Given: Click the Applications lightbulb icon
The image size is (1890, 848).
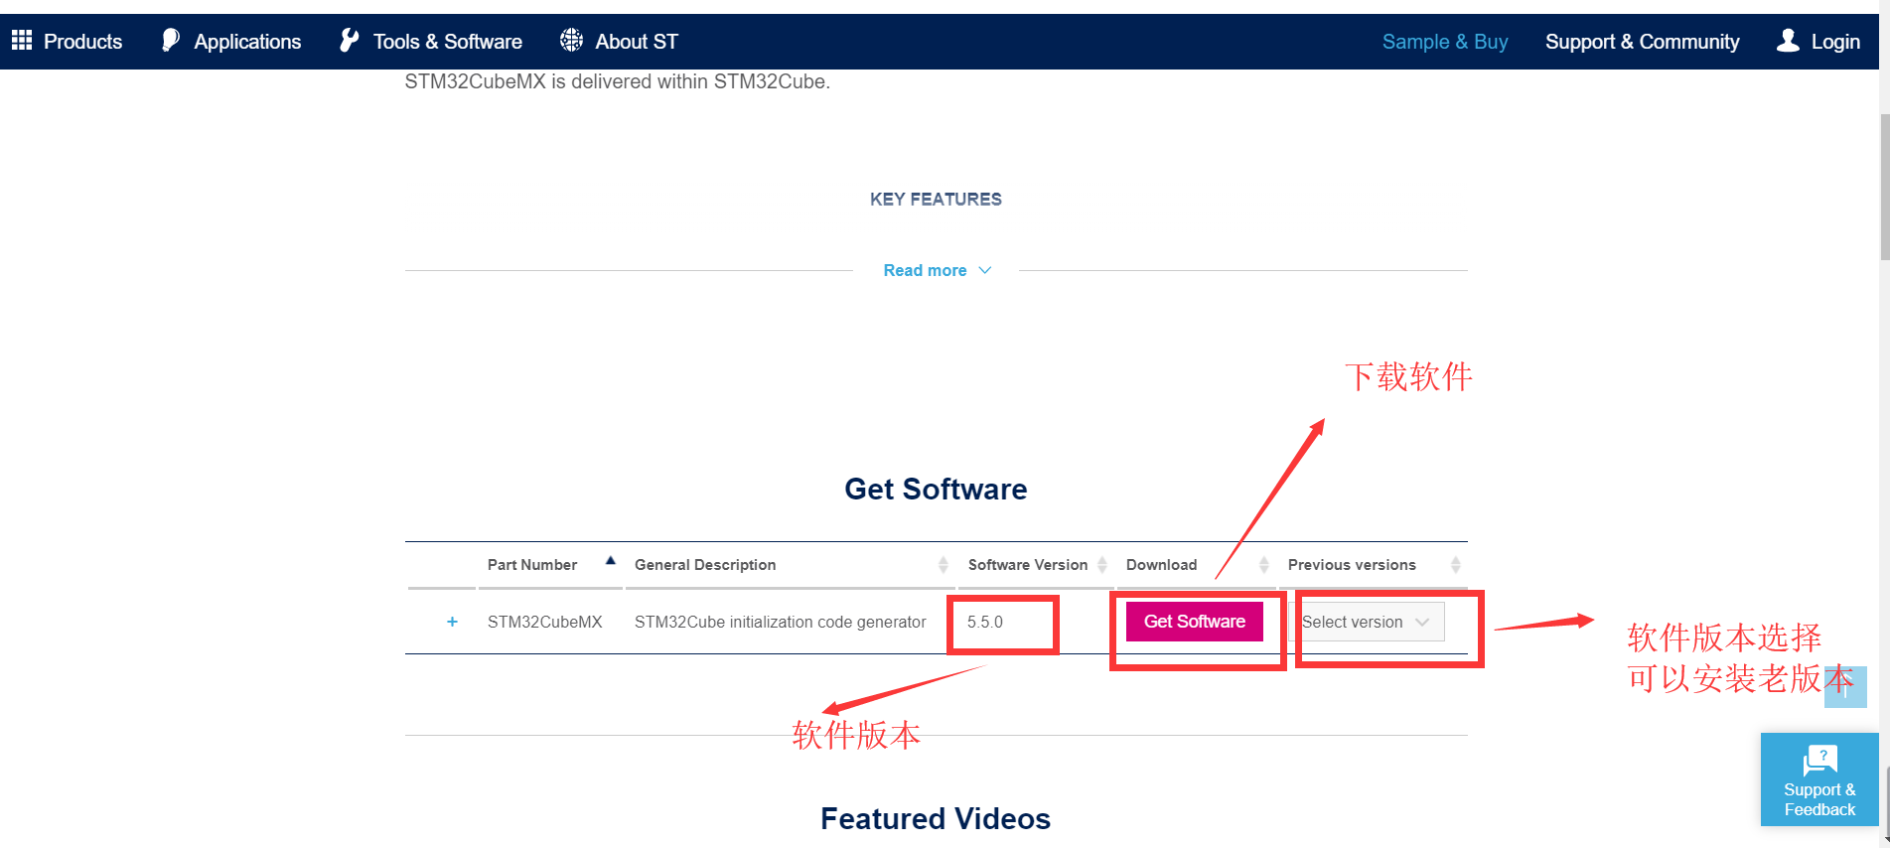Looking at the screenshot, I should 171,40.
